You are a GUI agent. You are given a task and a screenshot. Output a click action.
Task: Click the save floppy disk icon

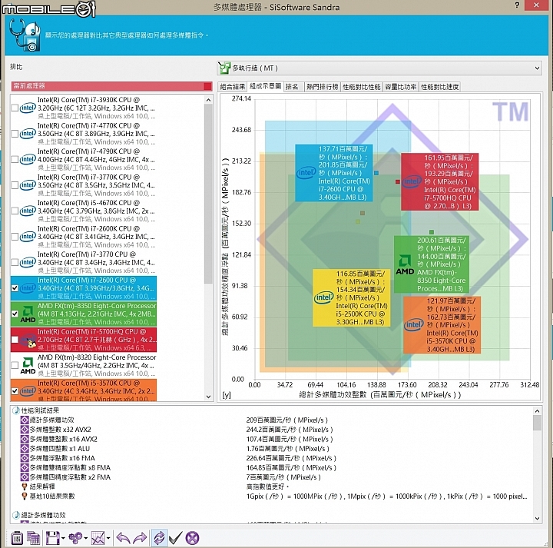tap(52, 538)
